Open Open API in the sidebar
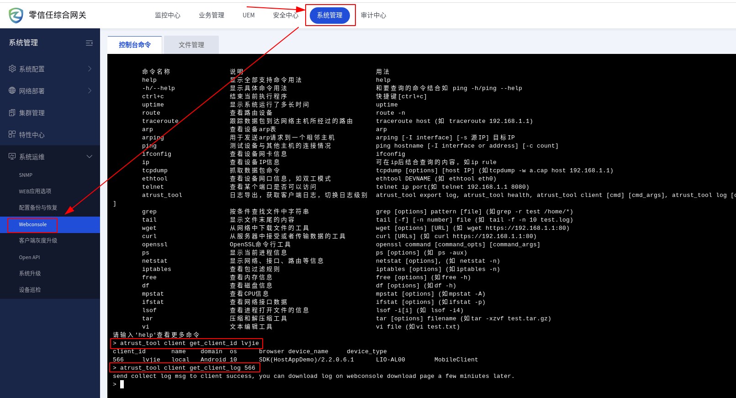 coord(29,257)
